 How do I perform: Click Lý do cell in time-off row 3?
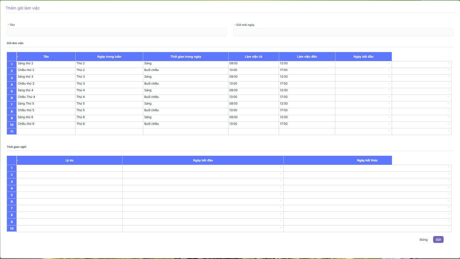(x=69, y=182)
